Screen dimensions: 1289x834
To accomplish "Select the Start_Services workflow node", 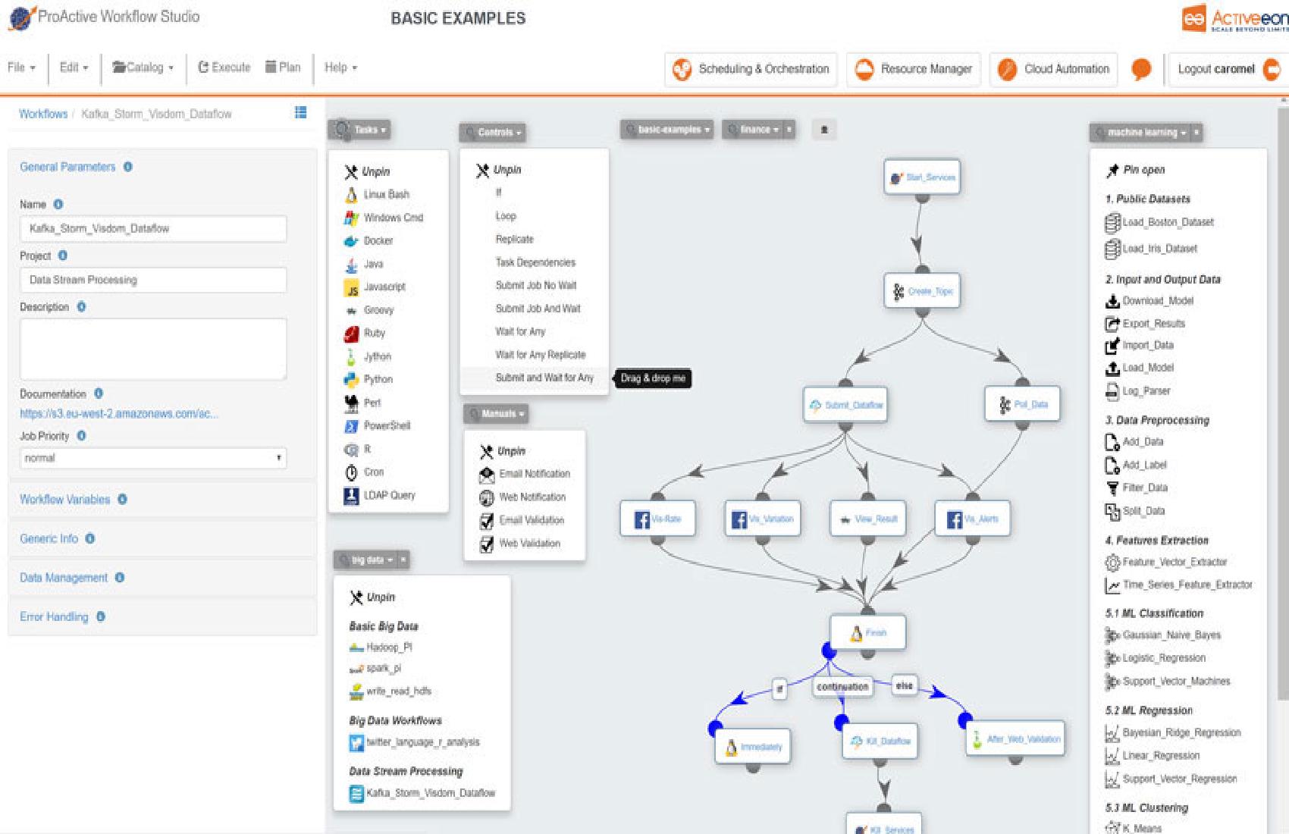I will (x=922, y=177).
